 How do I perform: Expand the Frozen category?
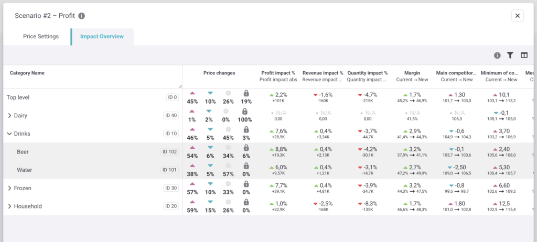pyautogui.click(x=9, y=188)
